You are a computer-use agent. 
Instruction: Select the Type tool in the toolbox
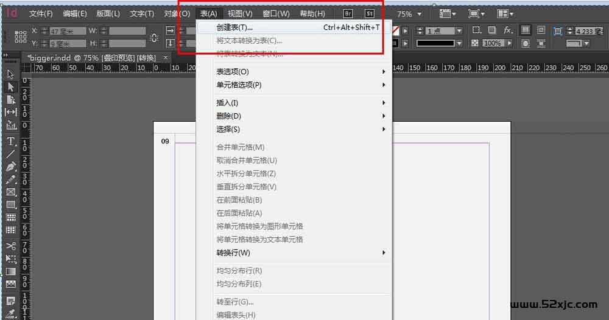pyautogui.click(x=11, y=141)
